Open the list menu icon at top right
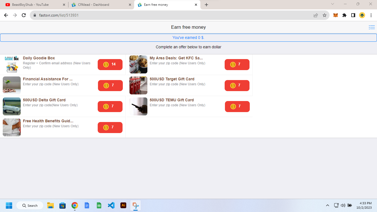The height and width of the screenshot is (212, 377). click(372, 27)
